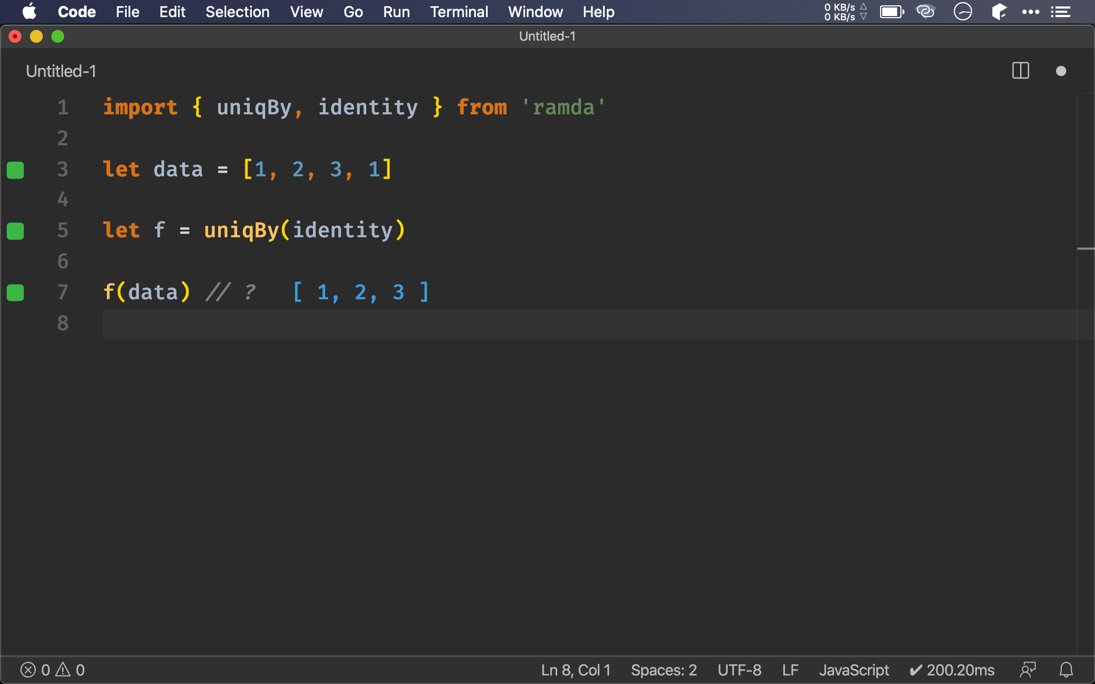Image resolution: width=1095 pixels, height=684 pixels.
Task: Select the Run menu item
Action: [396, 11]
